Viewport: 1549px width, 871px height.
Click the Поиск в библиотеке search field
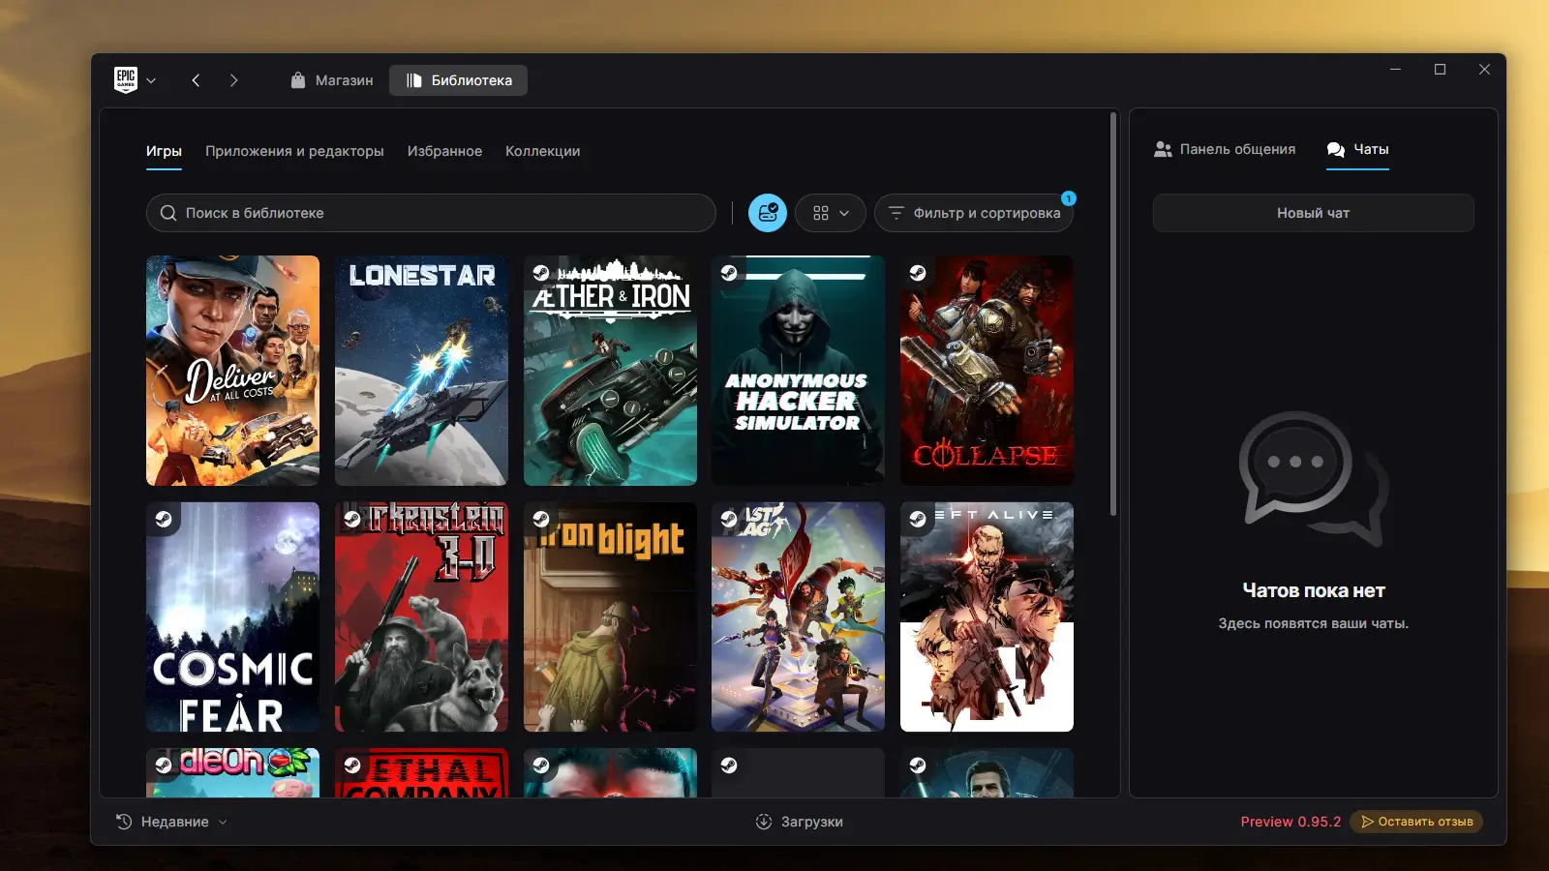coord(431,213)
